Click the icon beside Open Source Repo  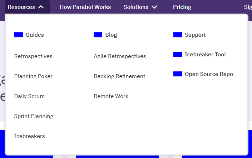[x=178, y=74]
